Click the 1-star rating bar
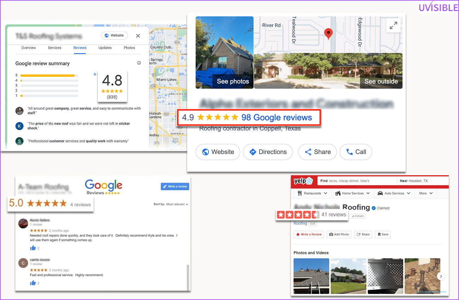Screen dimensions: 459x300 pos(49,96)
